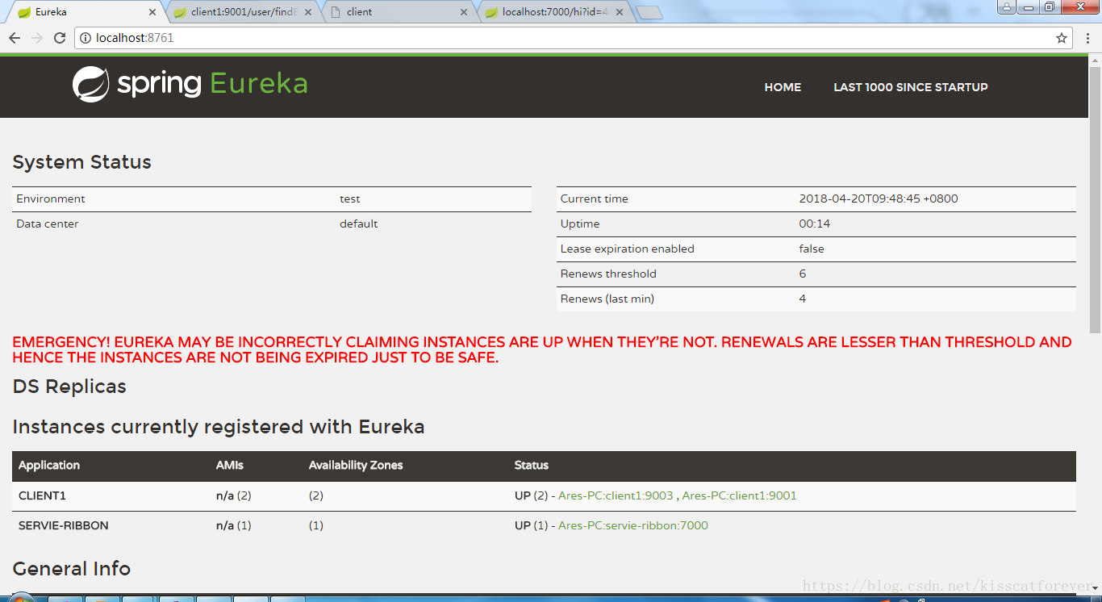Switch to the tab titled client
Viewport: 1102px width, 602px height.
(x=396, y=12)
